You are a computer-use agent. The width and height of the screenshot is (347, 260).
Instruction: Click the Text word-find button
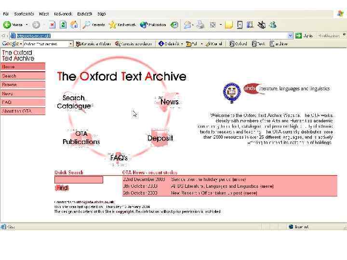[258, 44]
